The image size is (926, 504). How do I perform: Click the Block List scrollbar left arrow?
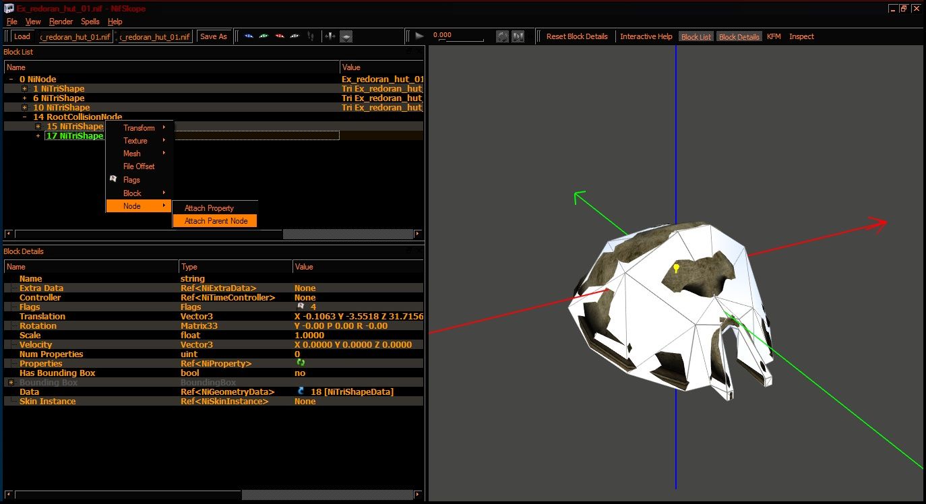(8, 234)
